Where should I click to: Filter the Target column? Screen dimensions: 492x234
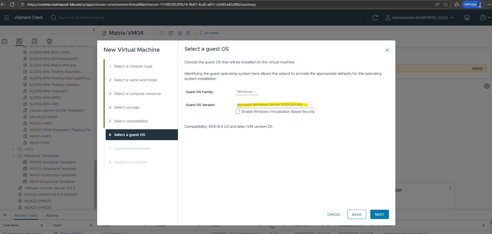[91, 226]
